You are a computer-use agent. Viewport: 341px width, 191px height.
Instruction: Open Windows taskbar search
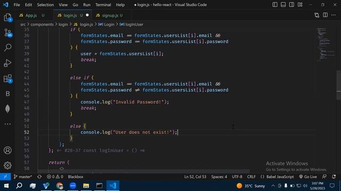click(19, 186)
